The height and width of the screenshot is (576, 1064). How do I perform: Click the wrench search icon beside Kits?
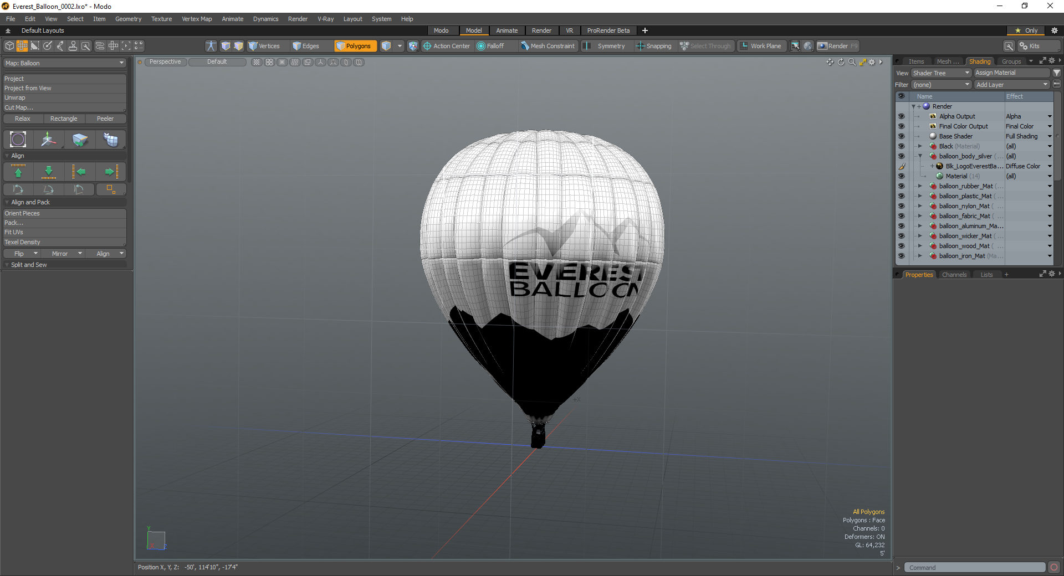tap(1009, 46)
